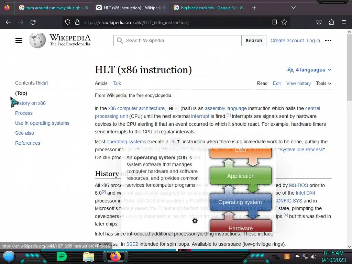Viewport: 352px width, 264px height.
Task: Open the Firefox application menu
Action: (x=343, y=22)
